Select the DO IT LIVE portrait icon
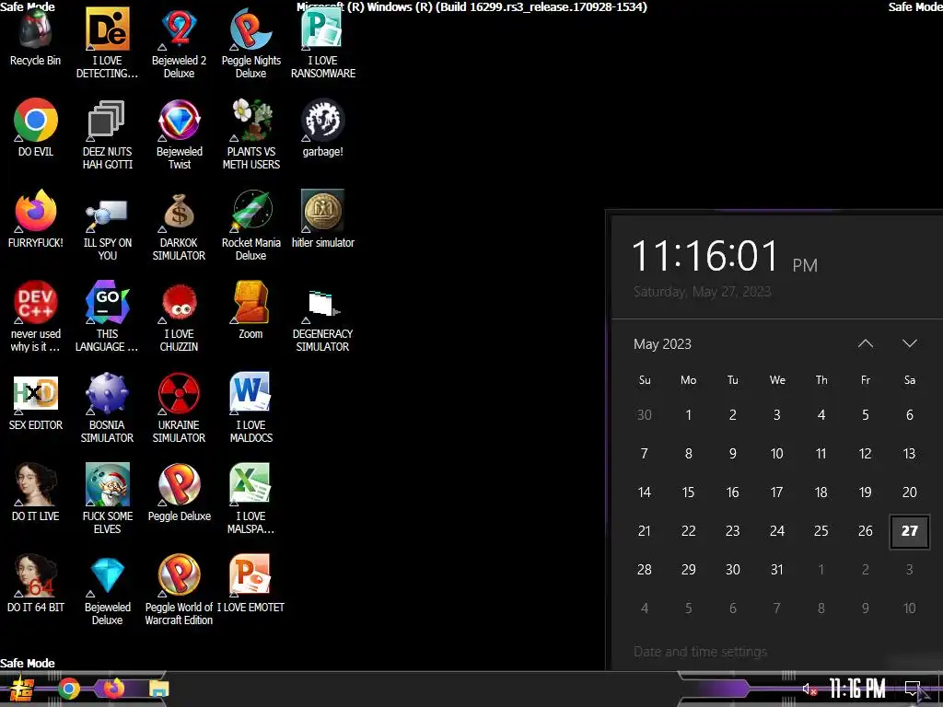 36,484
